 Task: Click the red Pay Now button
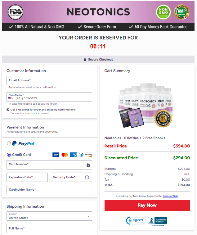pyautogui.click(x=147, y=205)
